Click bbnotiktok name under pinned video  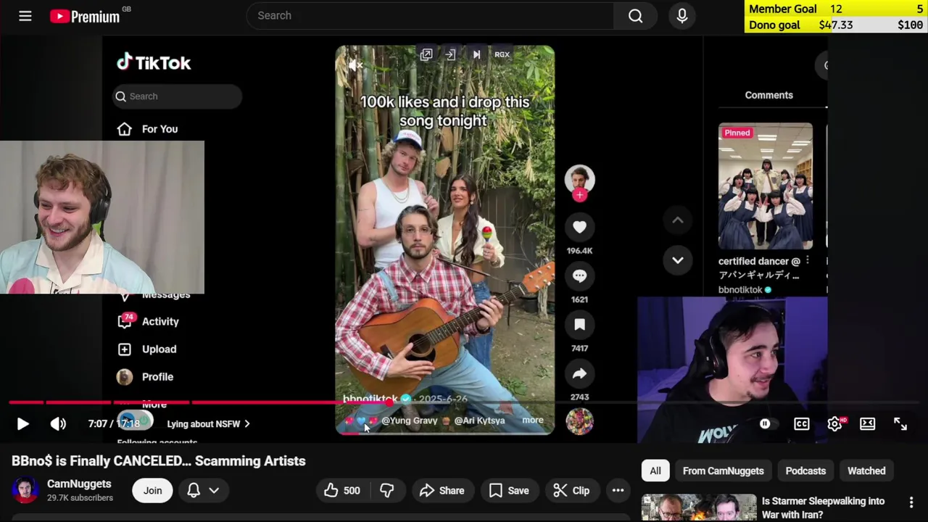click(x=740, y=290)
